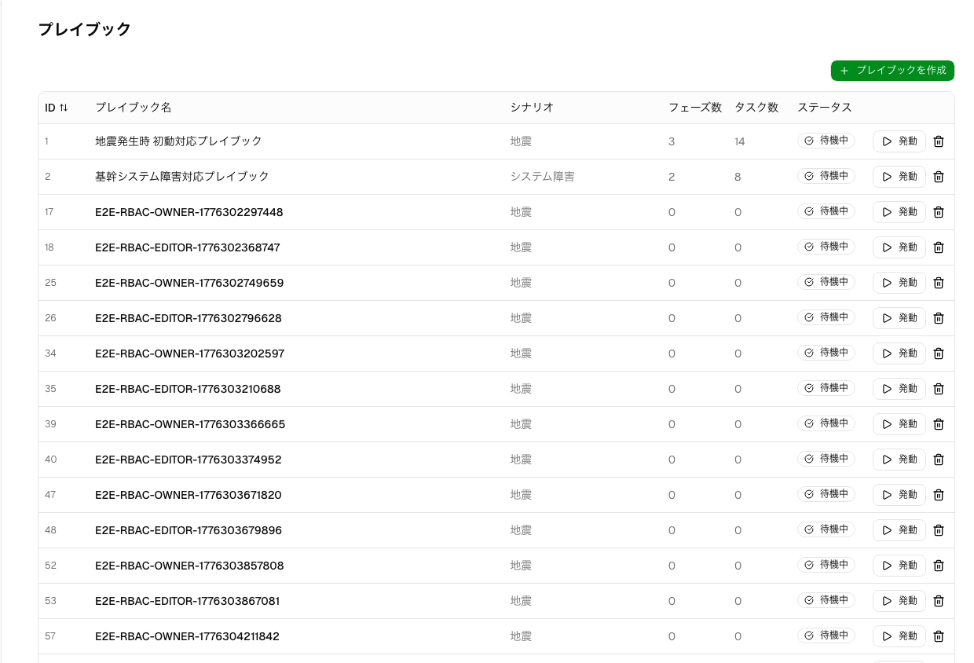
Task: Click the プレイブック page heading
Action: point(85,30)
